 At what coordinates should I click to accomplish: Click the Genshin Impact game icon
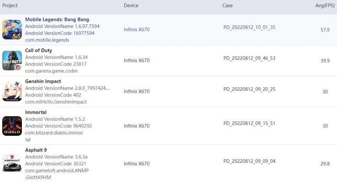(x=12, y=91)
